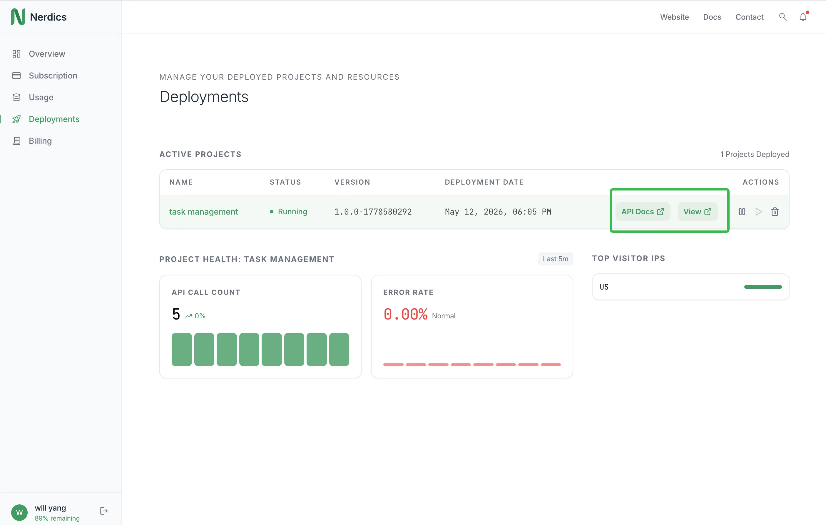Click the W user avatar
The width and height of the screenshot is (826, 525).
(x=19, y=512)
